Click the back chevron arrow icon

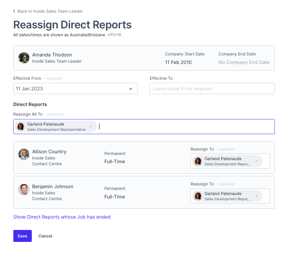point(14,11)
